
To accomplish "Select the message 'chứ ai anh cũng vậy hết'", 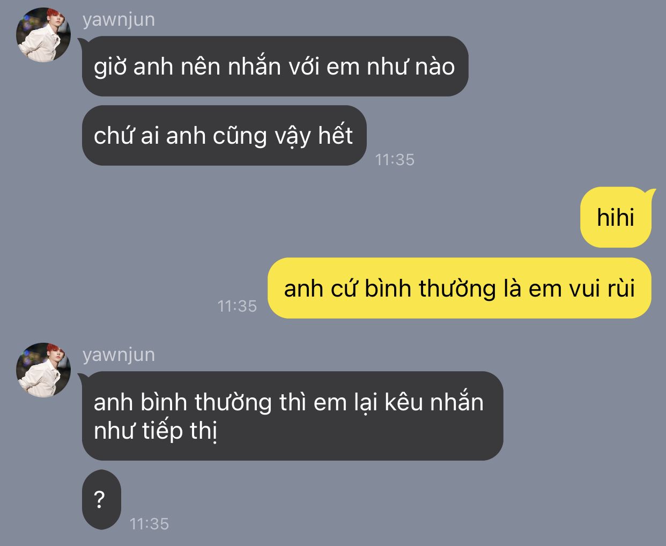I will (224, 135).
